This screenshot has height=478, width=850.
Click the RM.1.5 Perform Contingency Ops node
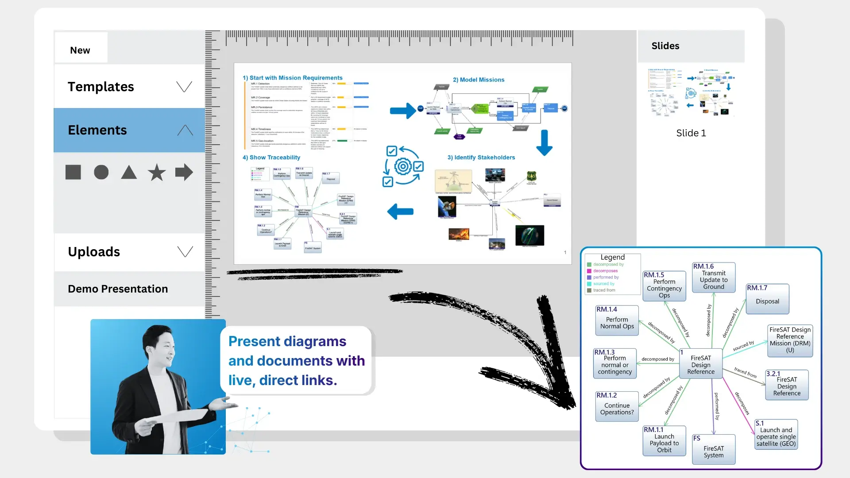(664, 285)
